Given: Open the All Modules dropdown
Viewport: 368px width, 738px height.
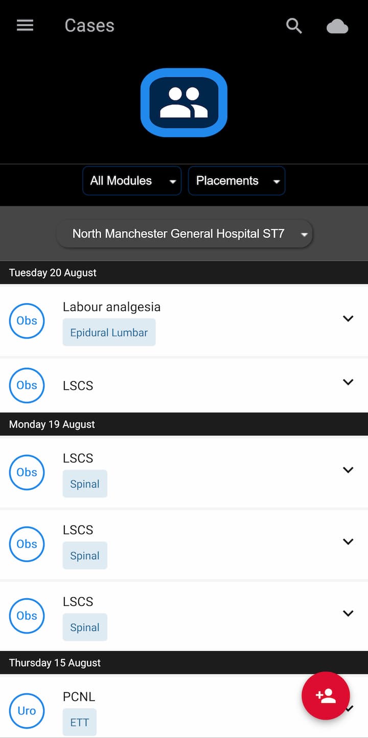Looking at the screenshot, I should coord(132,181).
